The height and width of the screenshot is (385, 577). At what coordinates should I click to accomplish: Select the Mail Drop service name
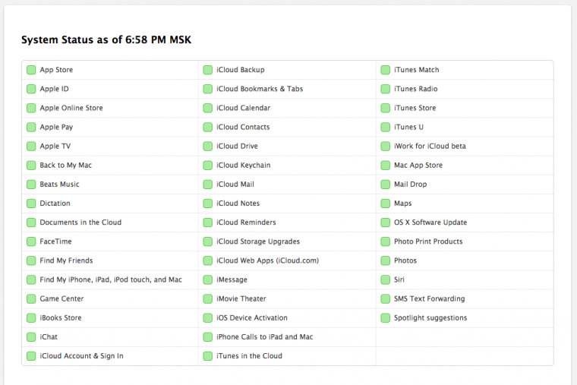pos(410,185)
